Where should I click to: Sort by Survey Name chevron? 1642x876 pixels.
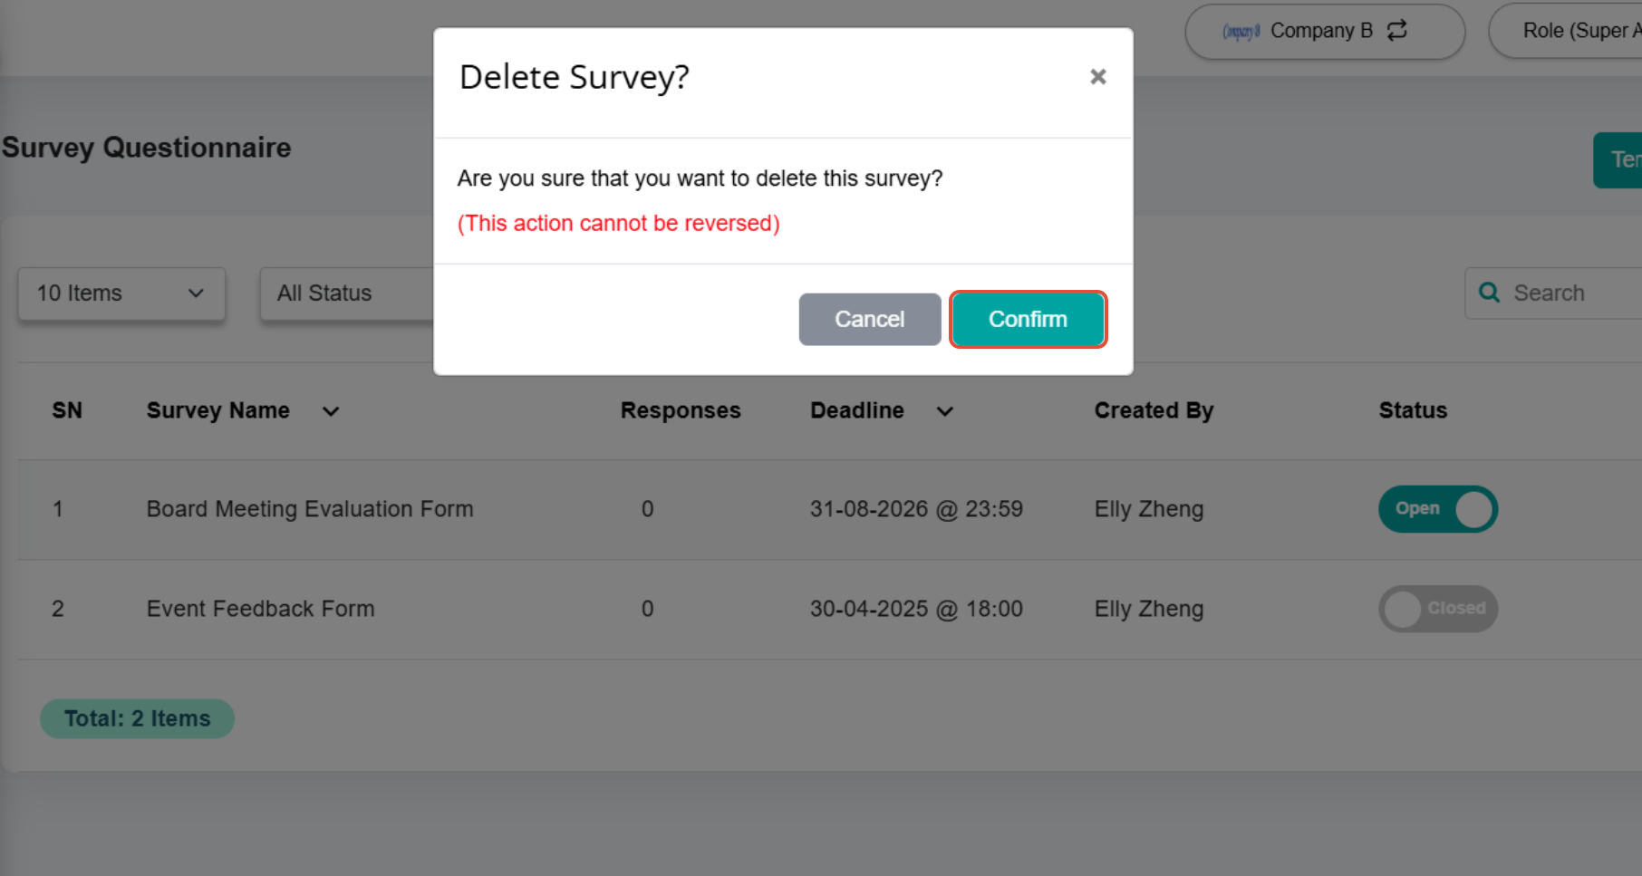click(331, 411)
